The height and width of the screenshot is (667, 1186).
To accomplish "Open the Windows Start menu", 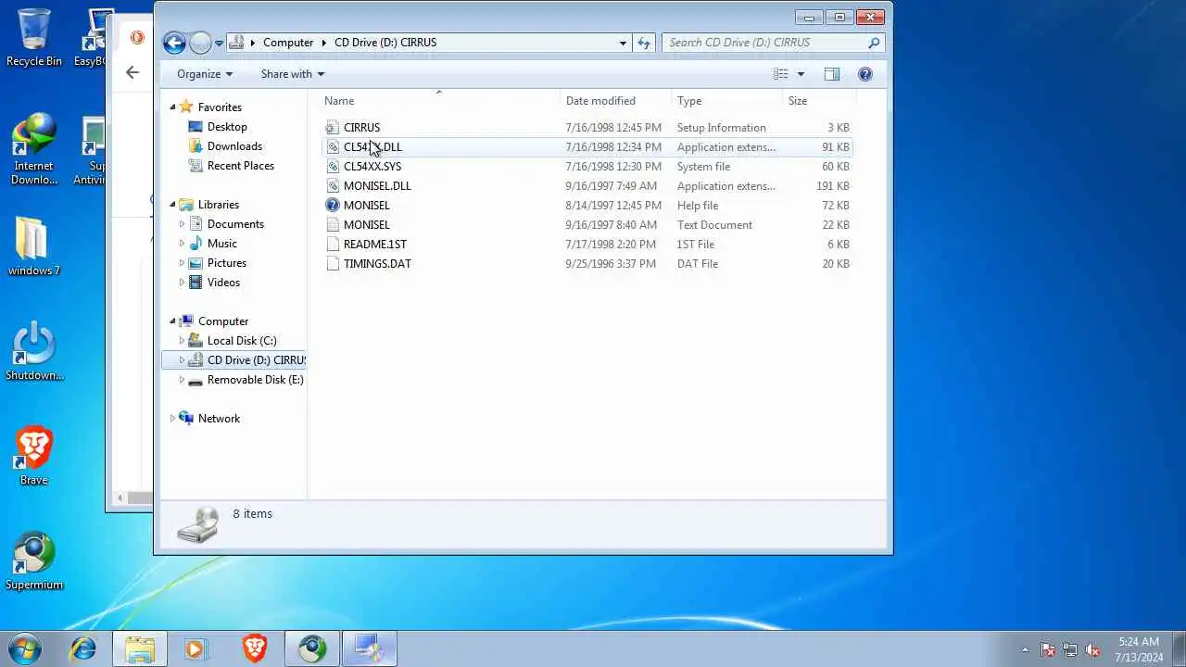I will click(25, 648).
